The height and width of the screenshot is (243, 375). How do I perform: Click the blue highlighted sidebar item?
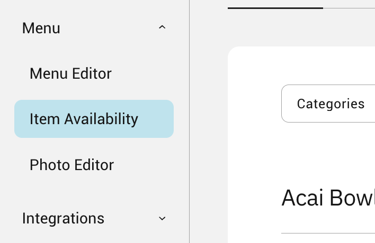point(94,119)
